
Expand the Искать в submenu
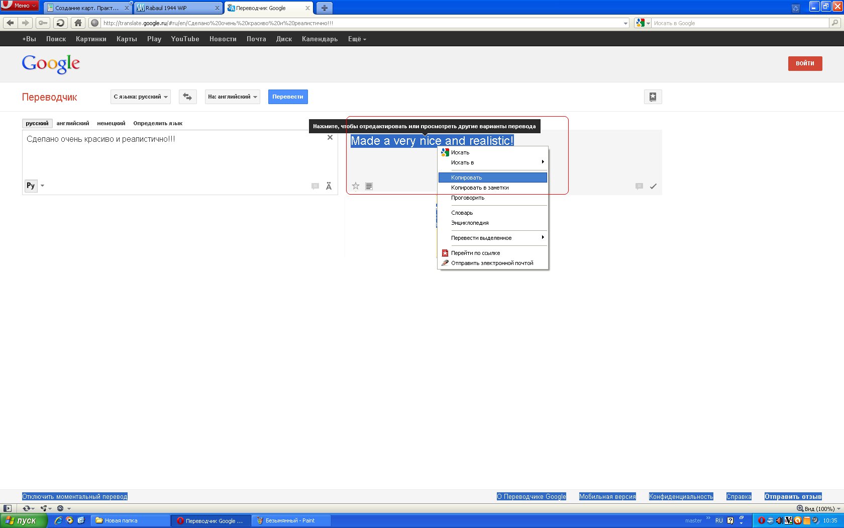coord(493,162)
